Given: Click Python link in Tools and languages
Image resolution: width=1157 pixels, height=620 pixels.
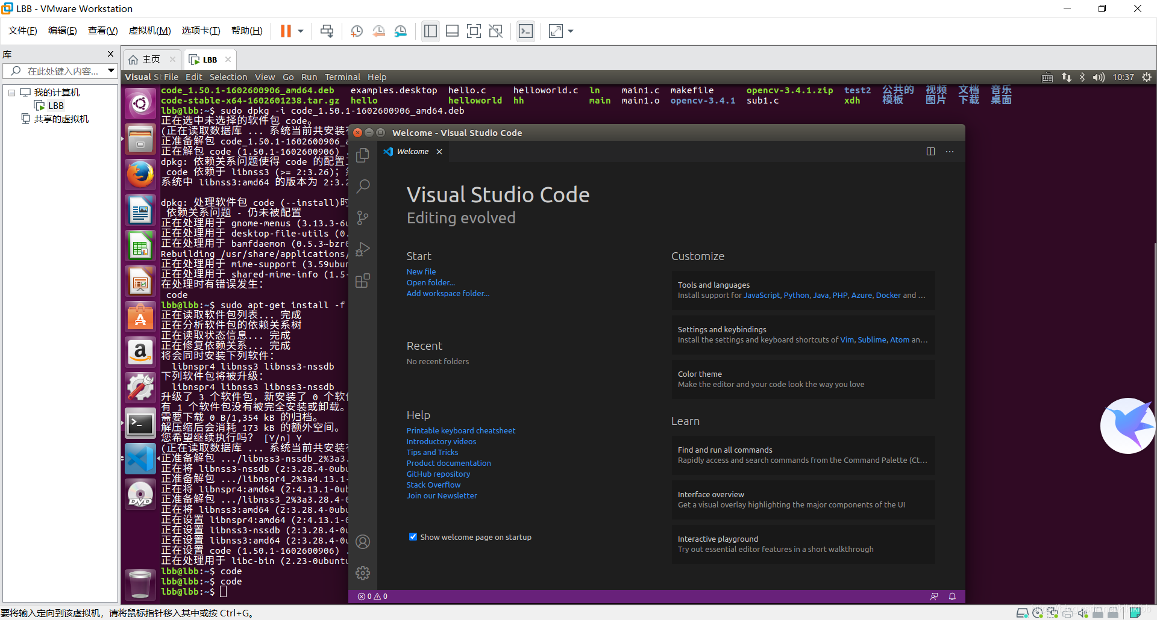Looking at the screenshot, I should pos(797,296).
